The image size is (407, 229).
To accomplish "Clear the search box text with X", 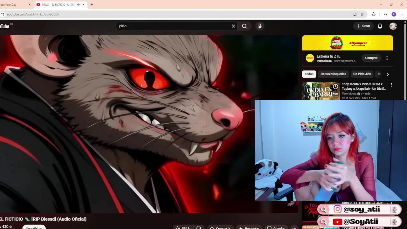I will pos(233,26).
